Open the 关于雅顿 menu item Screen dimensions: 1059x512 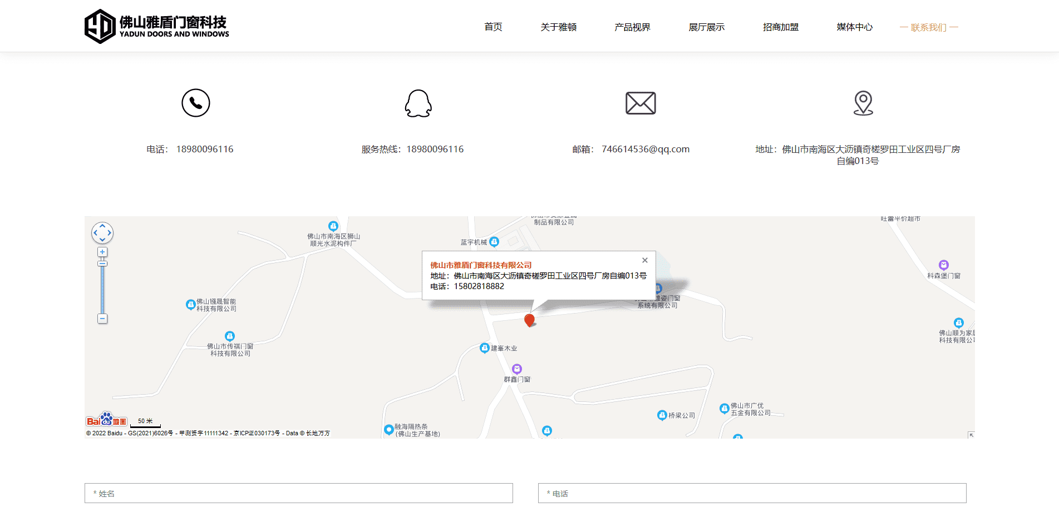[558, 27]
